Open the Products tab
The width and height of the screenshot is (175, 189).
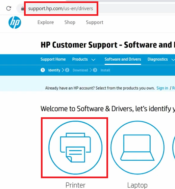80,59
